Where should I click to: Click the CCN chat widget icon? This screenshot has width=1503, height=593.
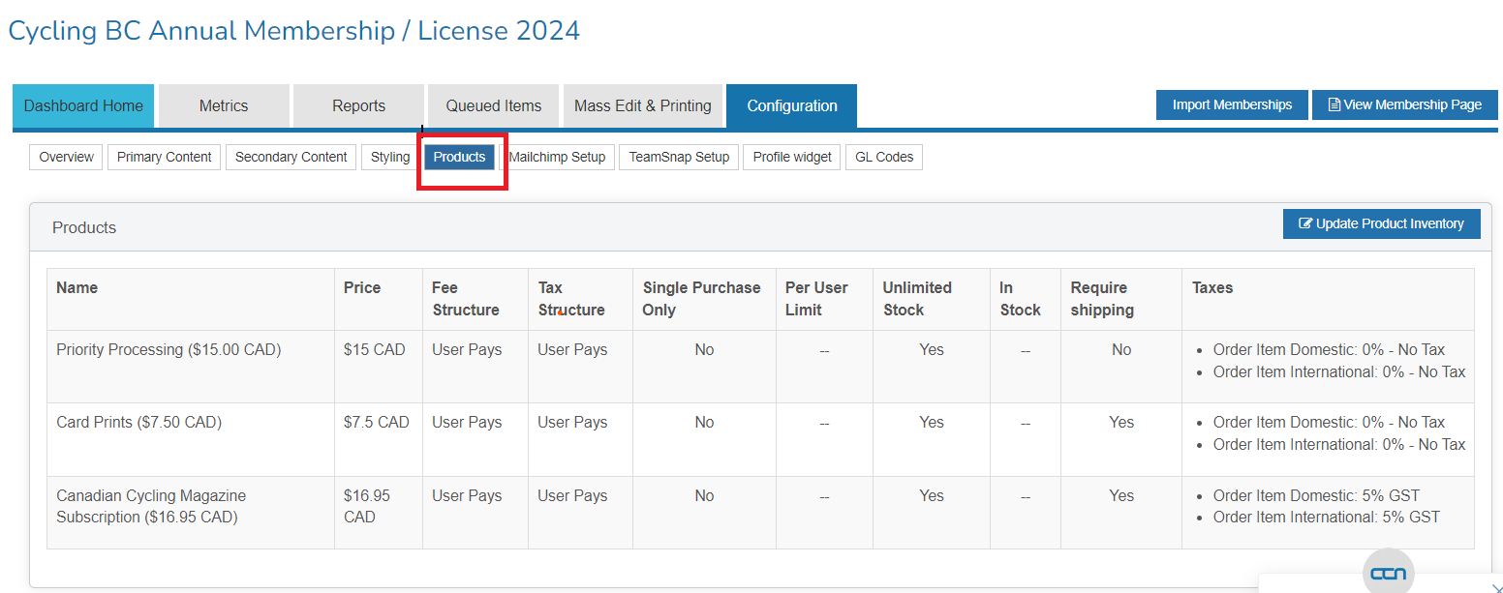[x=1388, y=574]
